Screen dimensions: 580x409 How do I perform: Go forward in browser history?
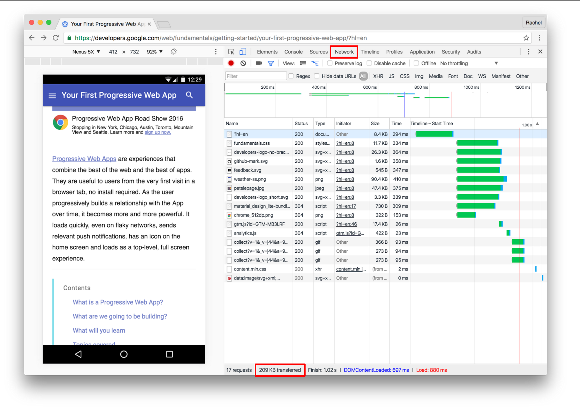pyautogui.click(x=44, y=38)
